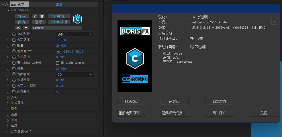Click the 更多精品资源... button

coord(174,113)
